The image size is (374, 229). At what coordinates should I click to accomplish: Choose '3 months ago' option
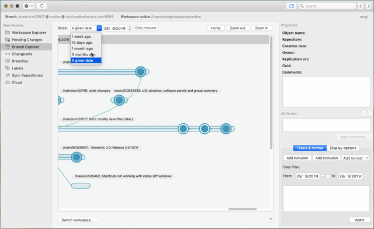tap(86, 54)
